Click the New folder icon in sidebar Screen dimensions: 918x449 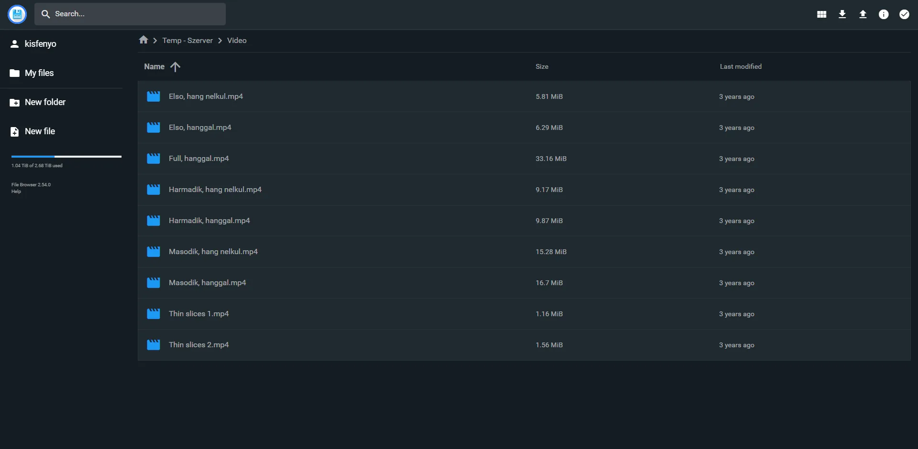click(x=14, y=102)
